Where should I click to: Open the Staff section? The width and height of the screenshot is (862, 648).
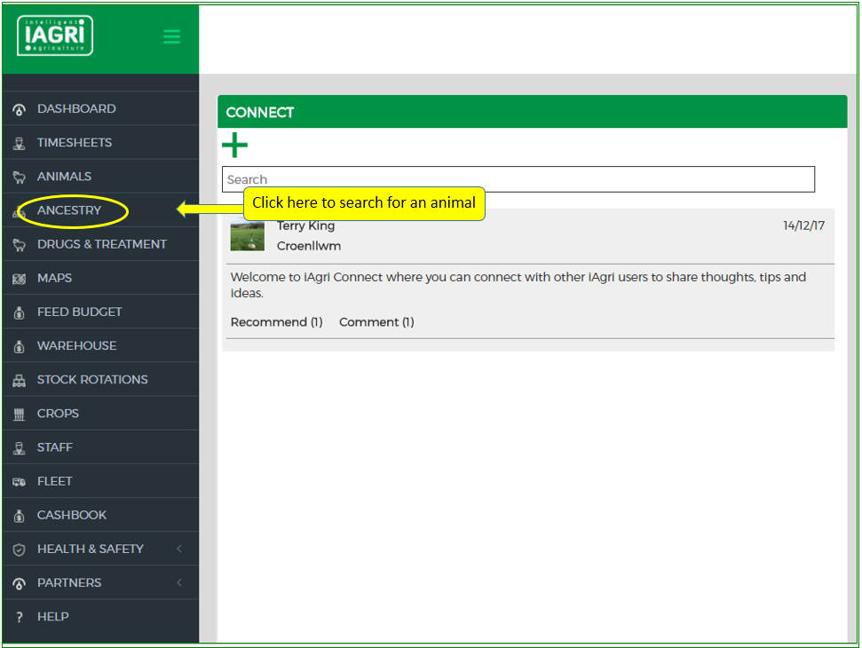[x=100, y=446]
